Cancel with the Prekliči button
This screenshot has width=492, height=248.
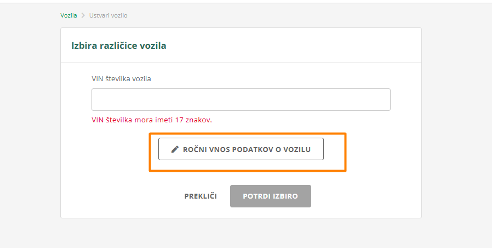click(x=201, y=196)
